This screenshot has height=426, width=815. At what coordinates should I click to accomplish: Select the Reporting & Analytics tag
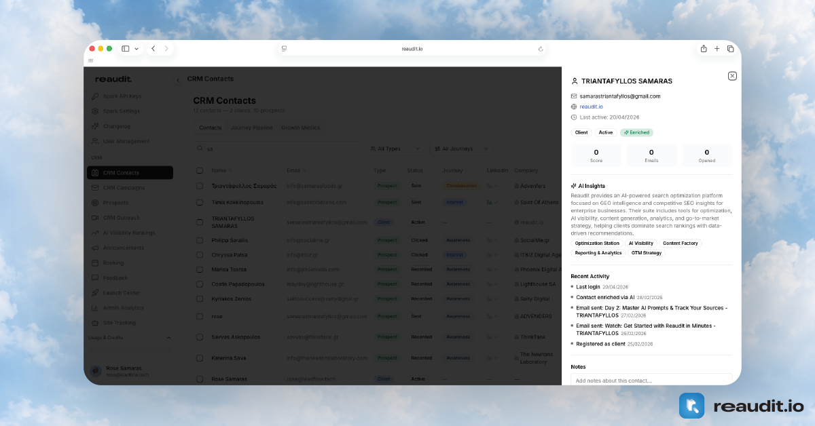(598, 253)
